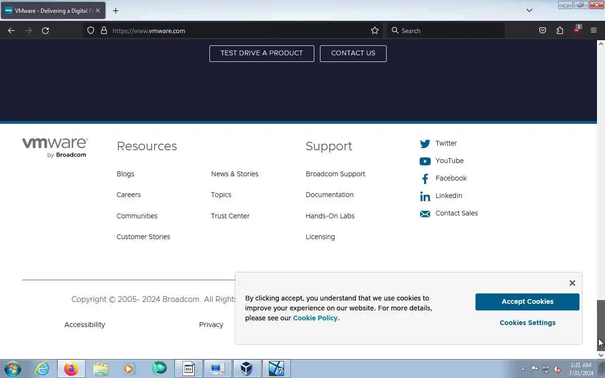Viewport: 605px width, 378px height.
Task: Open the Pocket save icon
Action: (x=543, y=31)
